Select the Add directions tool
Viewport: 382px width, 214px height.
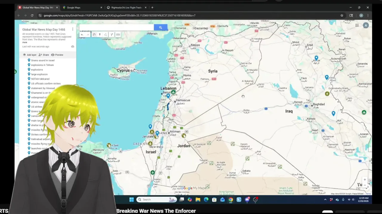(112, 35)
